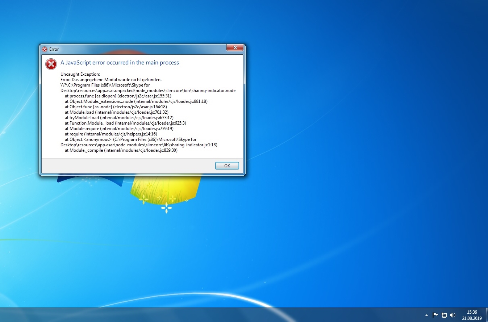
Task: Click the "at Function.Module._load" line
Action: pyautogui.click(x=125, y=123)
